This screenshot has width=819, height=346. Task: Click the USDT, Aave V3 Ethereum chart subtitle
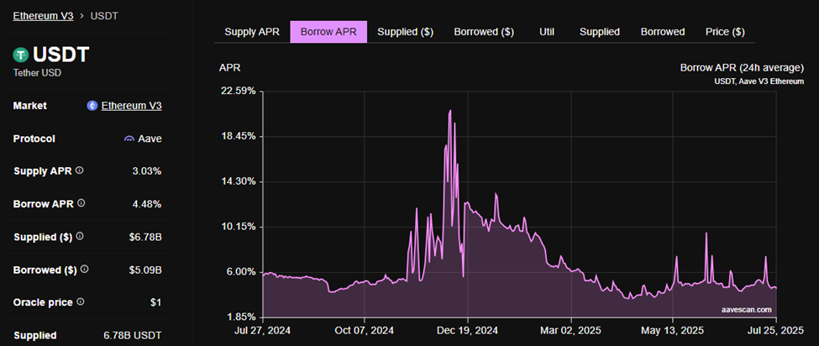pos(759,81)
